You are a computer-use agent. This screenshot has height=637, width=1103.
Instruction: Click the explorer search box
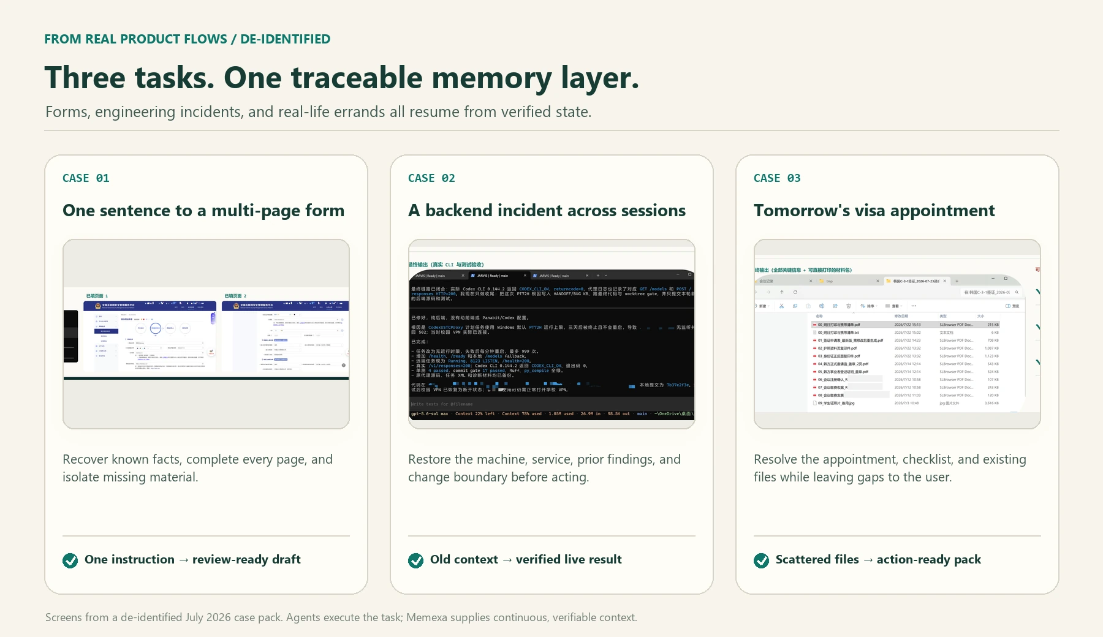[x=991, y=292]
